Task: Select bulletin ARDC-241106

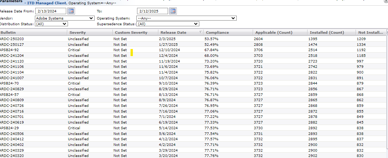Action: point(12,67)
